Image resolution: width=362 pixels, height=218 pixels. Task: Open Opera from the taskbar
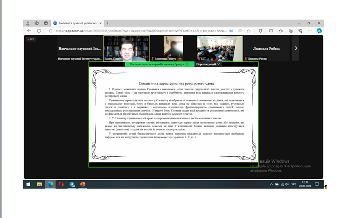click(61, 184)
